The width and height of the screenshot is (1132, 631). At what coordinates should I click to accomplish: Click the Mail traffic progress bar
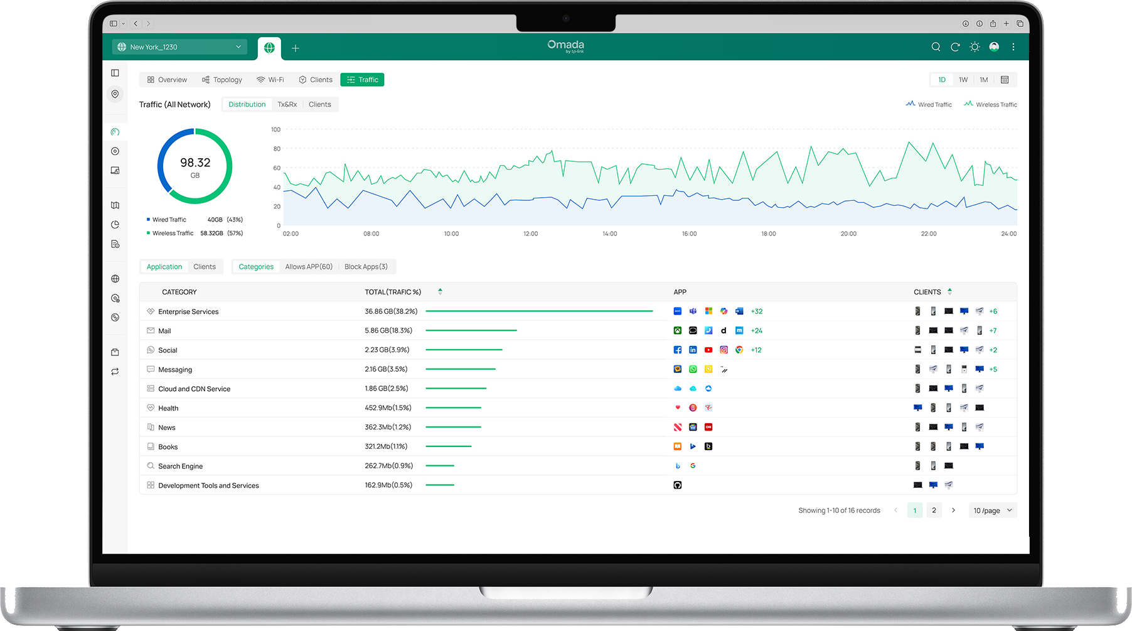coord(471,330)
